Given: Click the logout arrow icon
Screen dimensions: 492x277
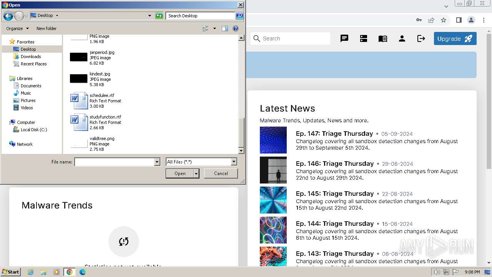Looking at the screenshot, I should pyautogui.click(x=421, y=38).
